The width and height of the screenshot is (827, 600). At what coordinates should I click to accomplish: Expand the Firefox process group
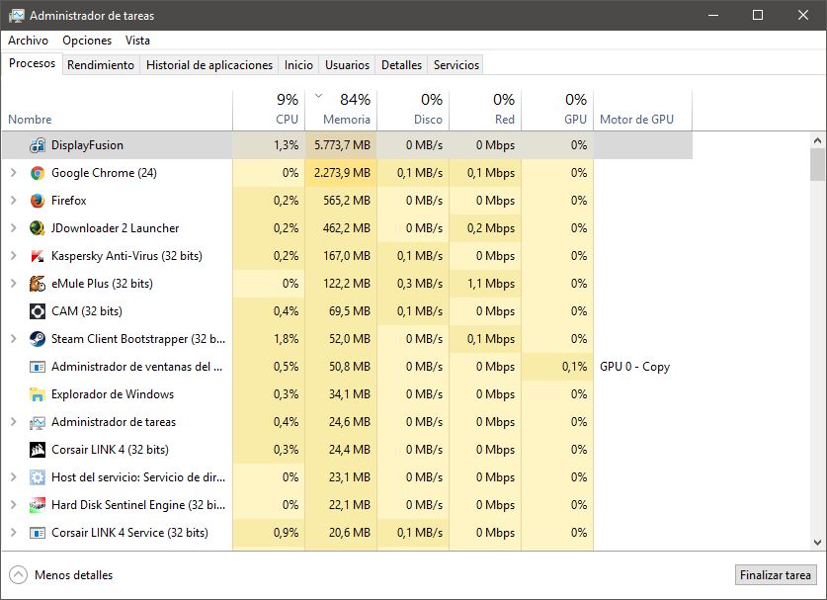click(13, 201)
